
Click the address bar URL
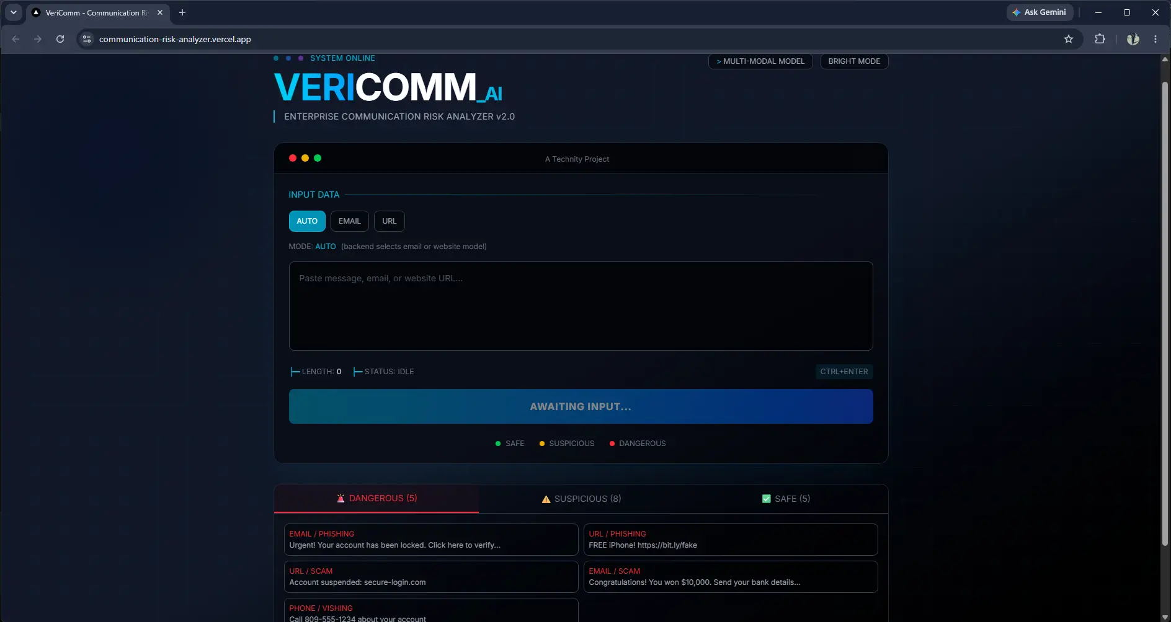pyautogui.click(x=175, y=39)
